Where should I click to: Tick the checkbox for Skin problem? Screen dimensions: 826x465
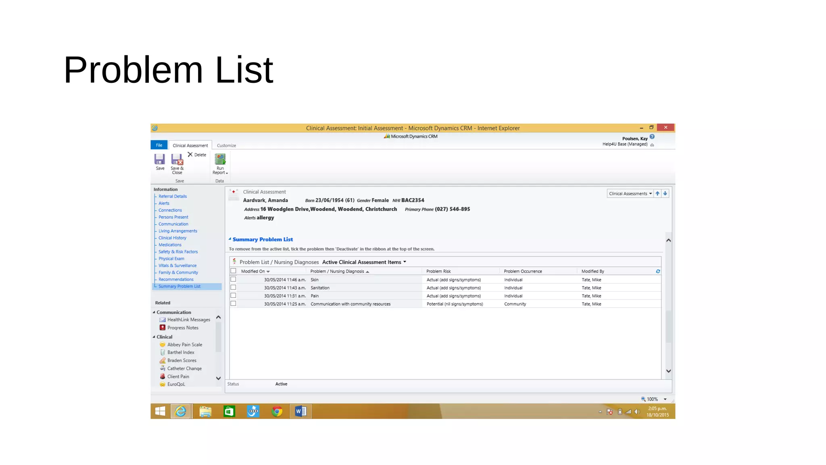[x=233, y=279]
